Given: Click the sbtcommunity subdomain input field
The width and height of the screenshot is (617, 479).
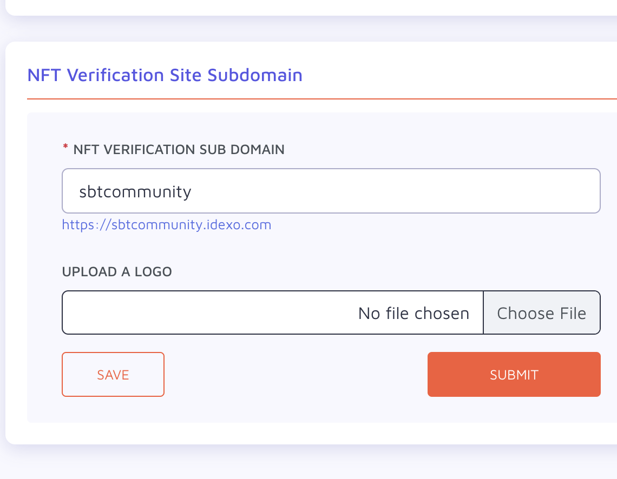Looking at the screenshot, I should [x=331, y=191].
